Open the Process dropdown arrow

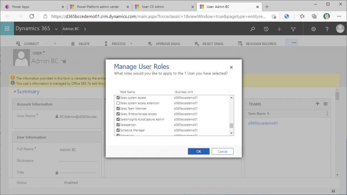[x=131, y=44]
